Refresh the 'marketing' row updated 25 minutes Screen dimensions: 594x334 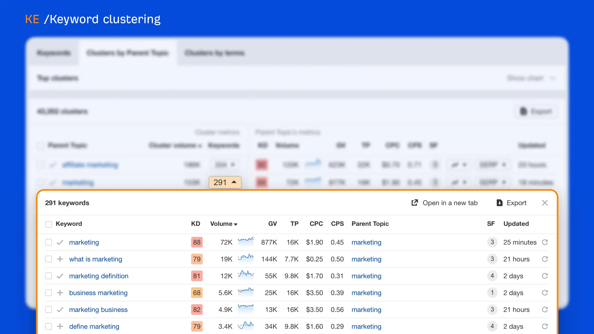[x=545, y=242]
